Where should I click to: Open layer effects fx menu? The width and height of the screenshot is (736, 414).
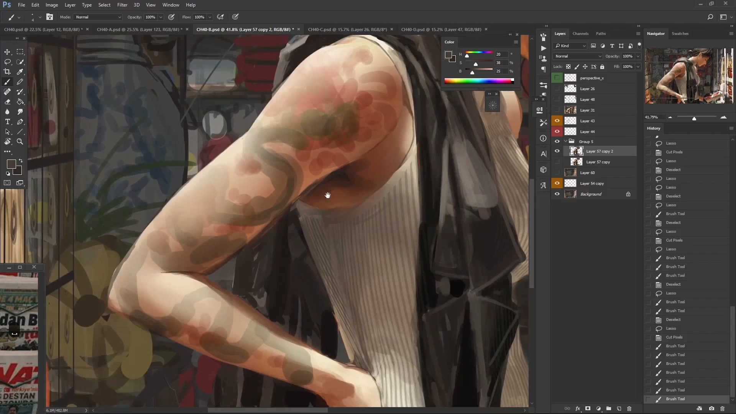pos(577,409)
